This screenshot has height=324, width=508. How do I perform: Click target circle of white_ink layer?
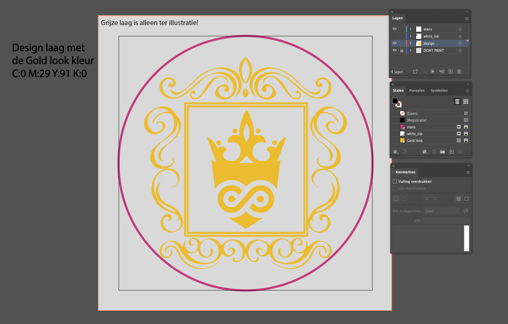[460, 36]
